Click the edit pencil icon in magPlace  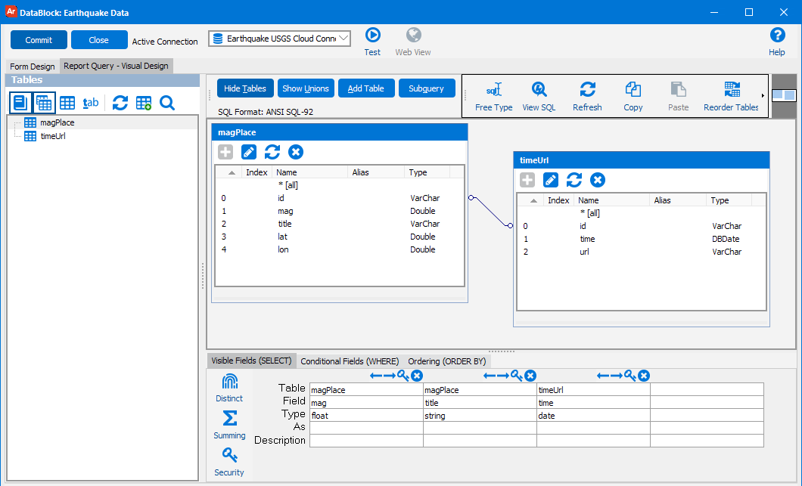249,152
